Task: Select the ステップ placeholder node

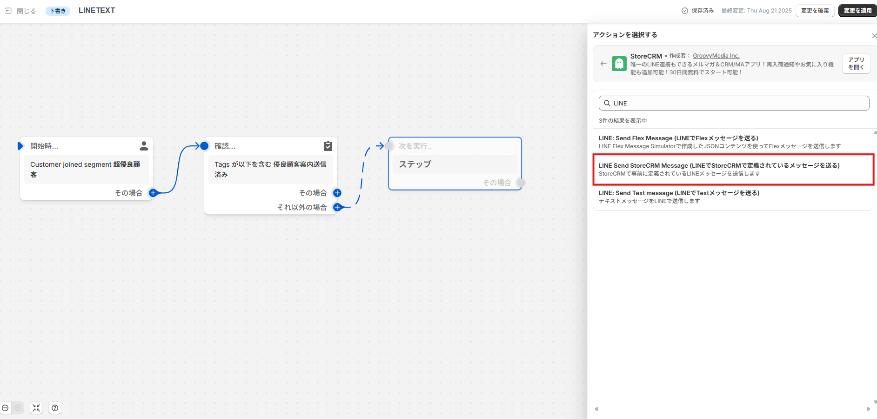Action: tap(455, 164)
